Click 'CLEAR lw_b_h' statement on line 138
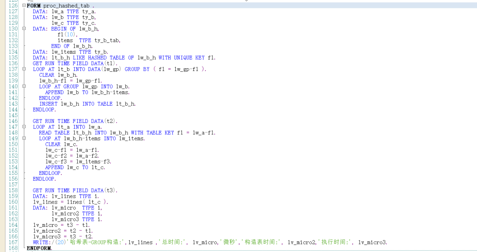Image resolution: width=477 pixels, height=252 pixels. [58, 75]
